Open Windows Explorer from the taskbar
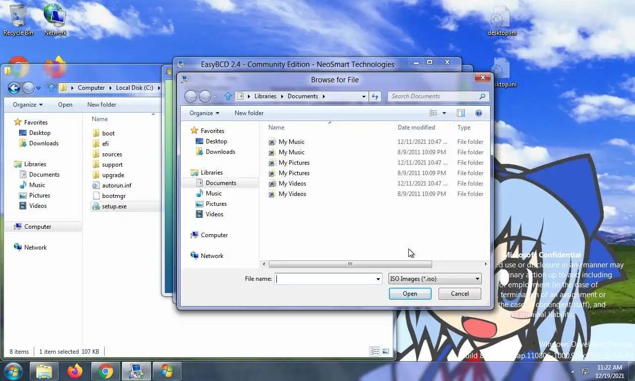The image size is (635, 381). tap(44, 371)
